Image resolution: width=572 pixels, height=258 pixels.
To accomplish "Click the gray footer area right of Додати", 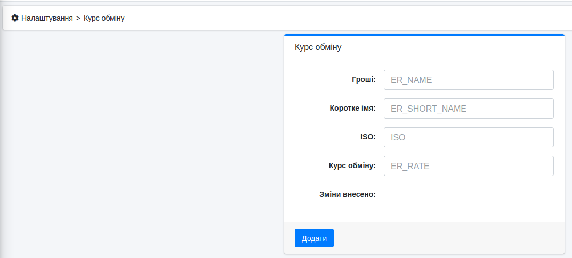I will click(x=448, y=238).
